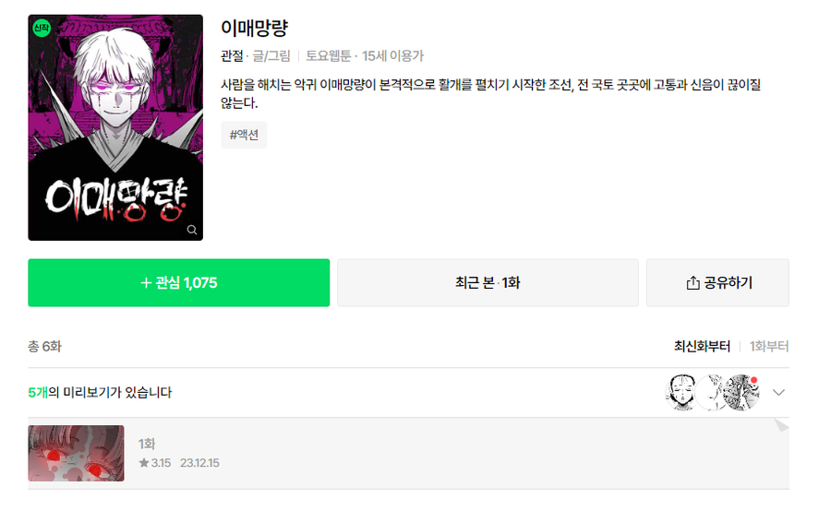Click the middle circular preview thumbnail

coord(711,392)
